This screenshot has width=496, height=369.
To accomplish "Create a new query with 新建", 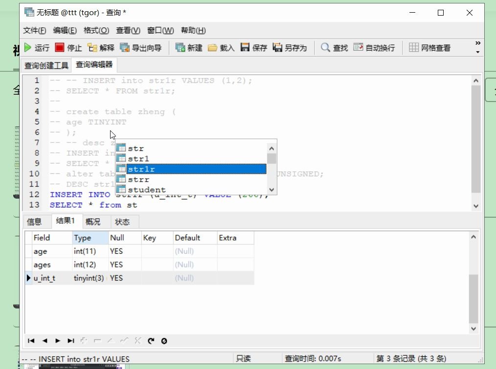I will click(x=188, y=47).
